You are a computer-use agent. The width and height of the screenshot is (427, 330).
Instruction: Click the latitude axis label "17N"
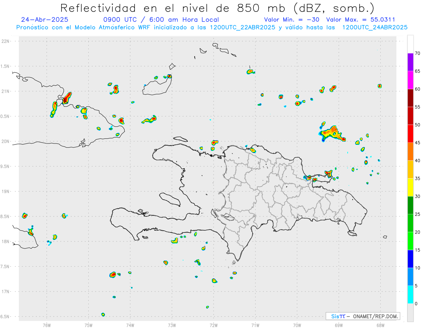(x=6, y=292)
